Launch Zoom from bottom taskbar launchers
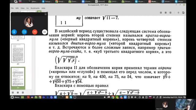The height and width of the screenshot is (110, 196). click(55, 97)
